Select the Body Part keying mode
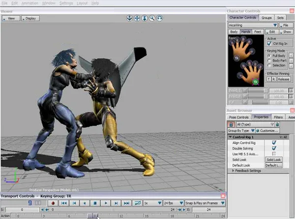Image resolution: width=295 pixels, height=219 pixels. pyautogui.click(x=269, y=61)
